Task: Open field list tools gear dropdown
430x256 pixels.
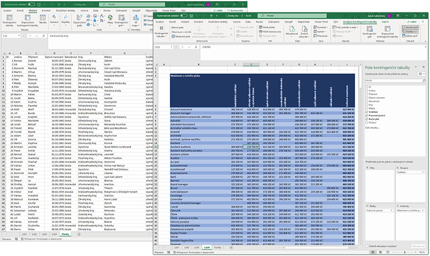Action: pos(421,74)
